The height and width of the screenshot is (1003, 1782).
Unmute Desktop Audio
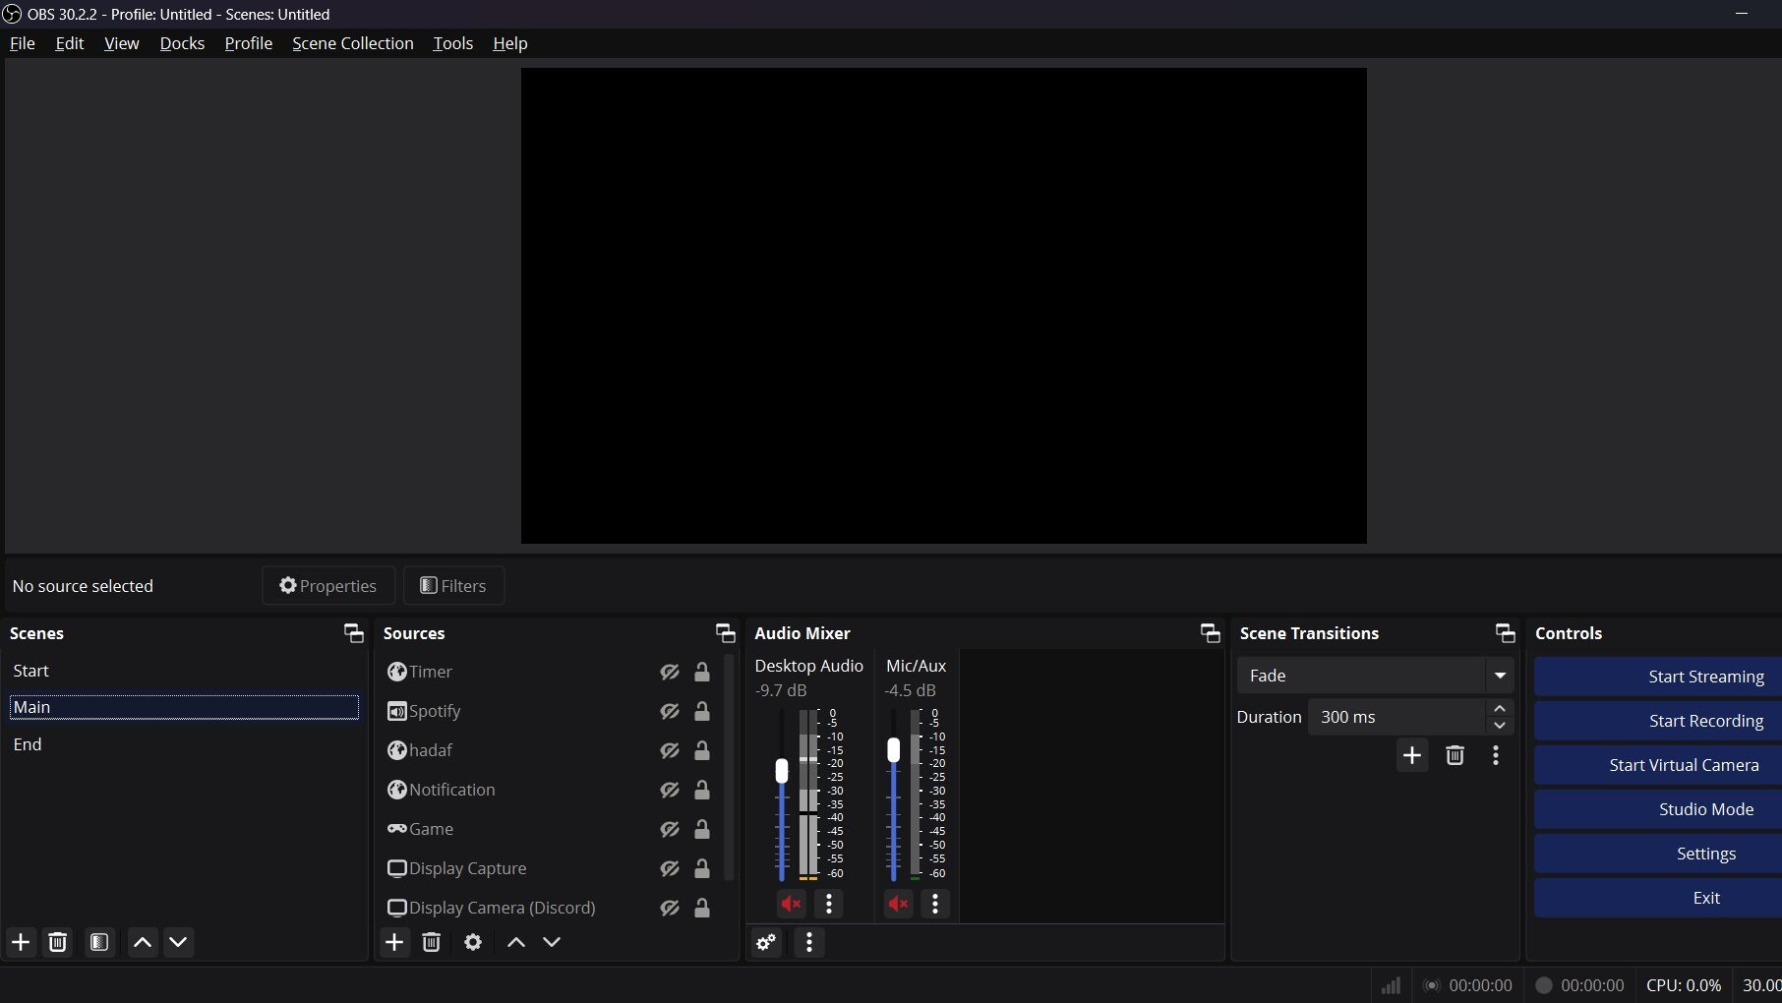(x=792, y=904)
